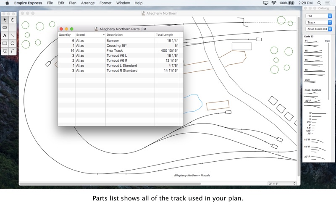This screenshot has height=210, width=336.
Task: Select the arrow selection tool
Action: click(x=5, y=20)
